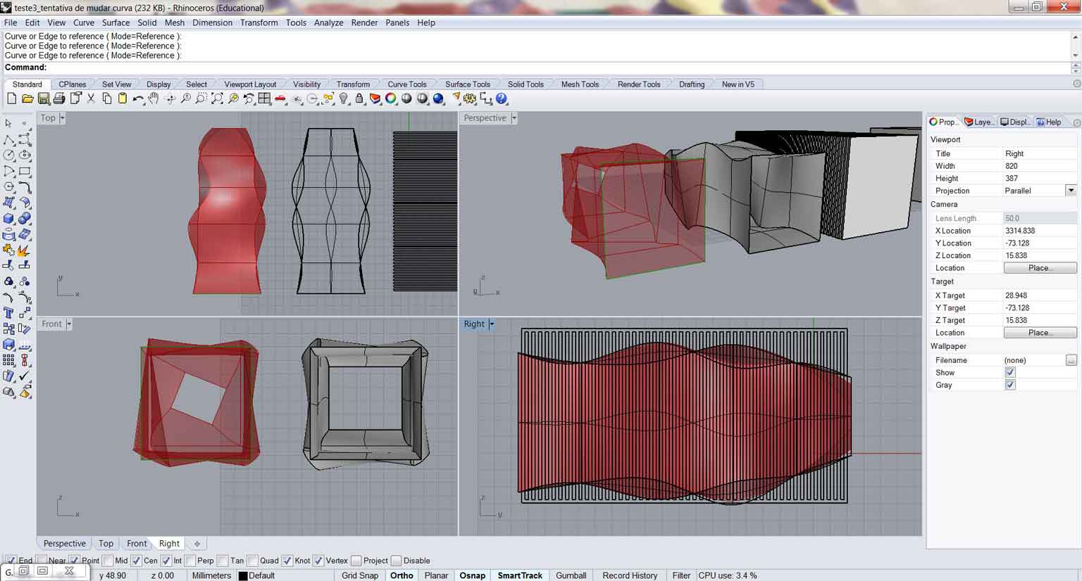Select the Pan view hand tool

tap(154, 99)
